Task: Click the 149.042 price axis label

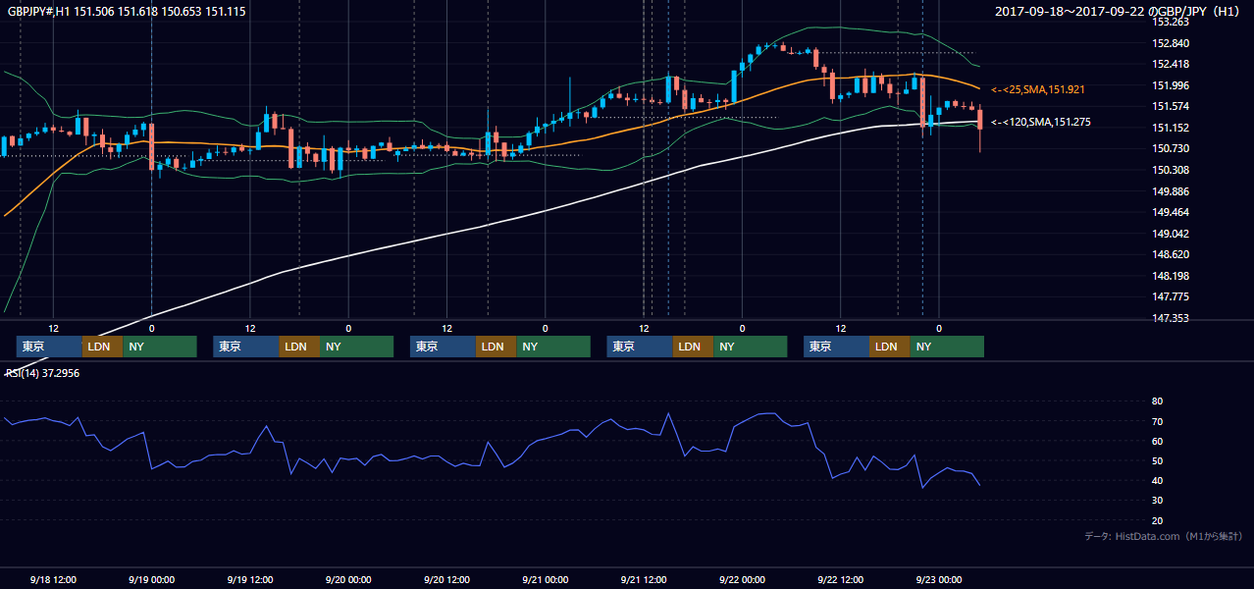Action: (x=1173, y=234)
